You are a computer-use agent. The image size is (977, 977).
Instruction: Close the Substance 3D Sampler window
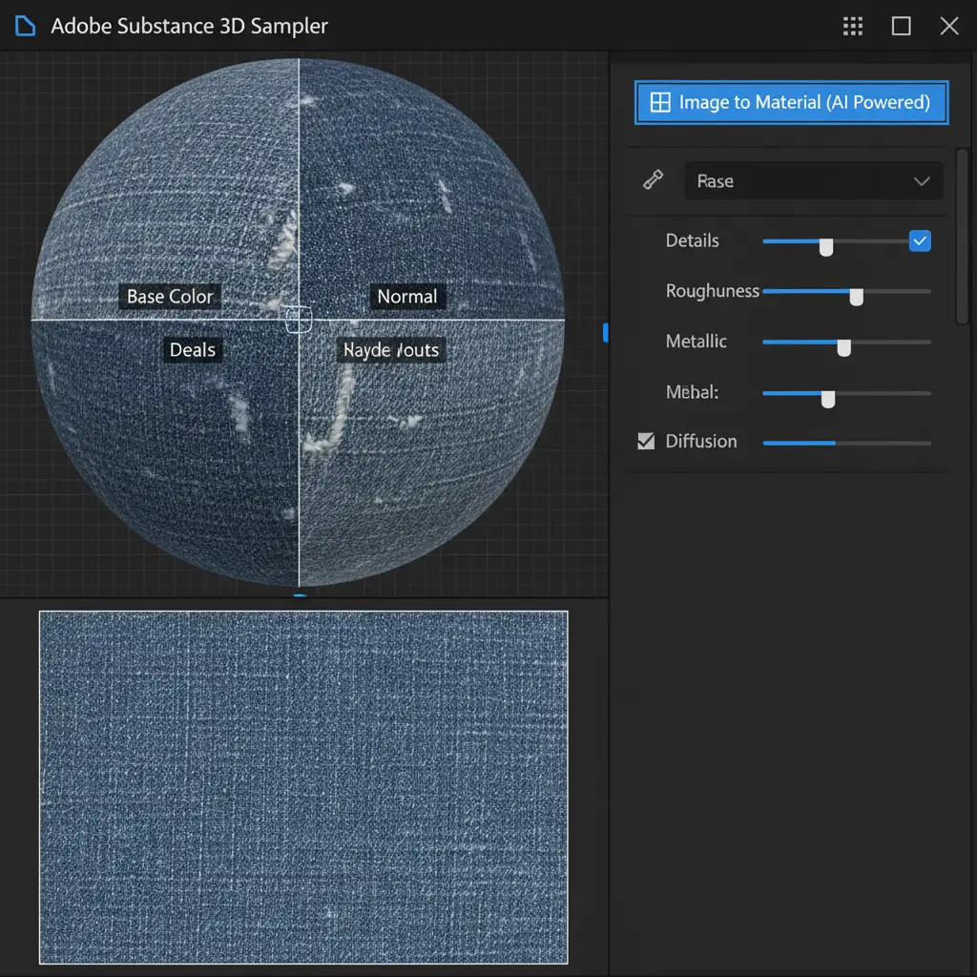(948, 26)
